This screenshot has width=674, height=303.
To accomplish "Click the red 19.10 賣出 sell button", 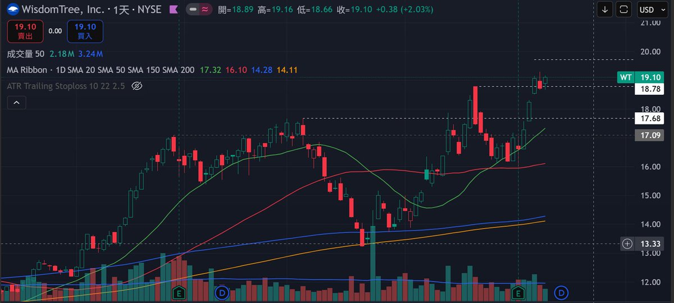I will coord(24,31).
